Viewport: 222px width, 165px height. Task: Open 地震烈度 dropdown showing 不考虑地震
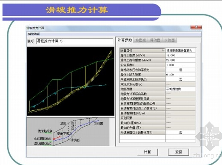[x=180, y=89]
